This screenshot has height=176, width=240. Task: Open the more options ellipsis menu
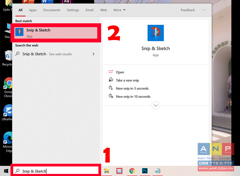coord(203,10)
